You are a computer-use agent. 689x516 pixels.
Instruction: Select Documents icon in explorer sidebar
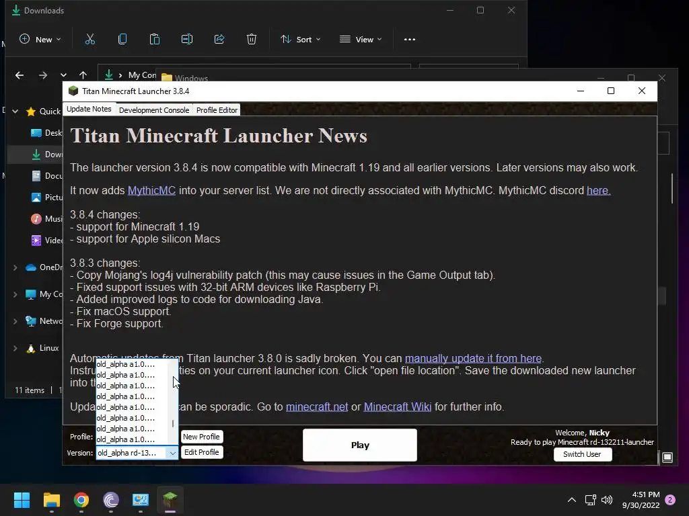click(x=36, y=176)
